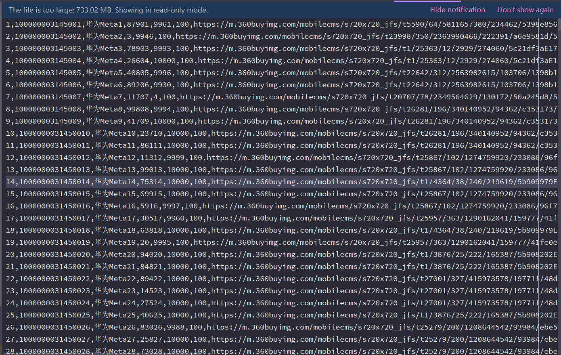Select the line containing 华为Meta17,30517

coord(281,218)
